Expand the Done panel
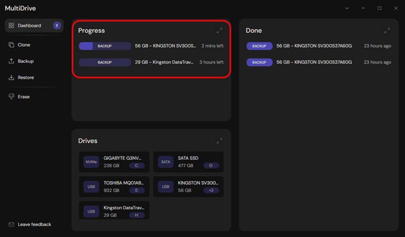The height and width of the screenshot is (237, 405). tap(387, 31)
